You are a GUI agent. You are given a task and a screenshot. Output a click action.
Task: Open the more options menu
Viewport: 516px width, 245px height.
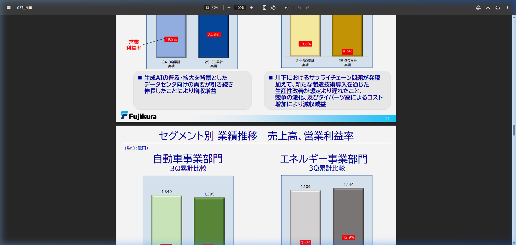[x=507, y=8]
